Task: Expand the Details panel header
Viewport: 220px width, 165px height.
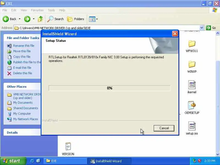Action: [12, 133]
